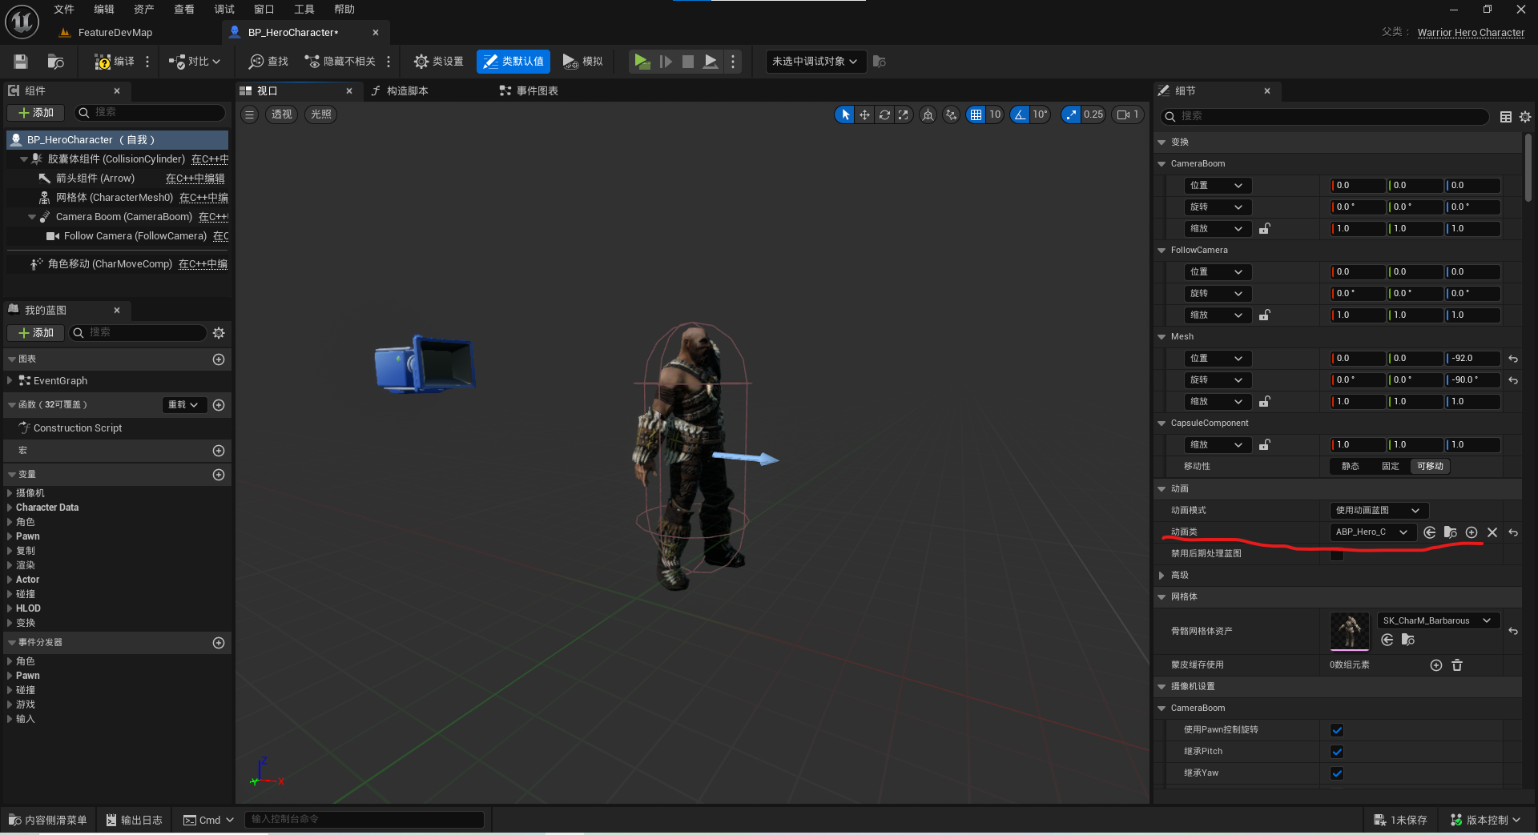The width and height of the screenshot is (1538, 835).
Task: Click the Save blueprint floppy icon
Action: click(21, 62)
